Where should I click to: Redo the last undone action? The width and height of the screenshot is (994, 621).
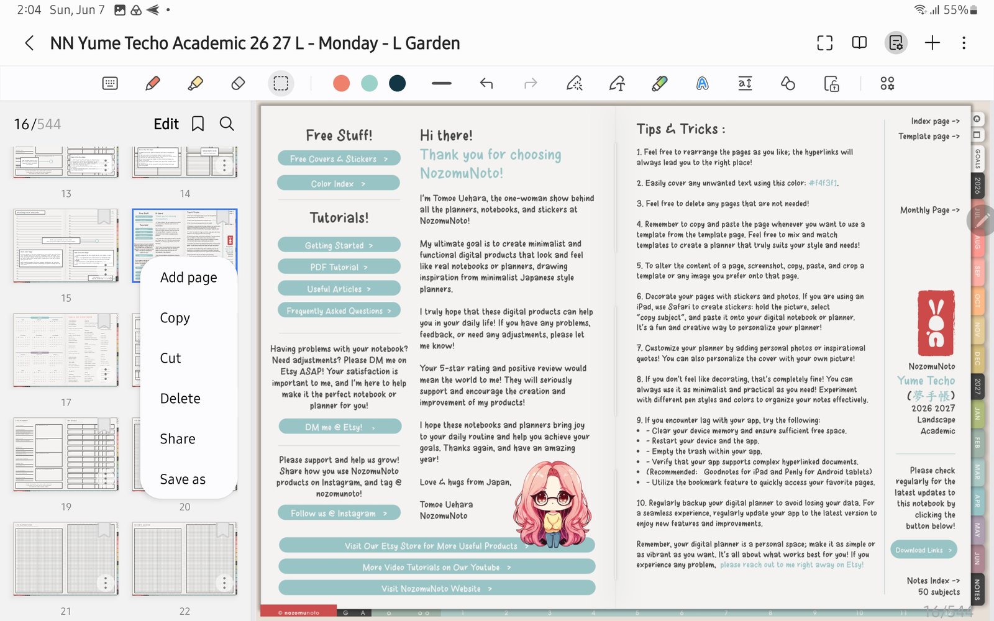coord(531,83)
